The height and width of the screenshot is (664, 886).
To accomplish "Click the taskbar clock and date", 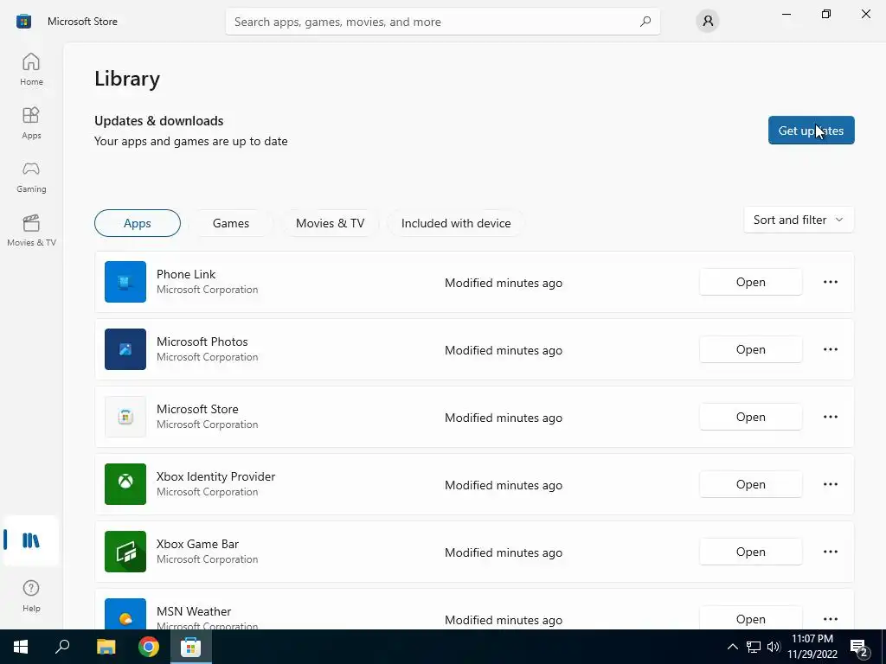I will [812, 647].
